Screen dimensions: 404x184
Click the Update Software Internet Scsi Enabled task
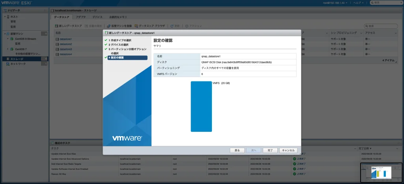[69, 169]
